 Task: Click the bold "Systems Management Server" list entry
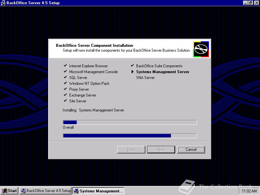pos(163,72)
